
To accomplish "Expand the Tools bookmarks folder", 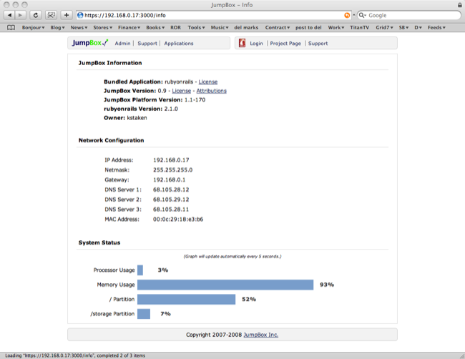I will (196, 28).
